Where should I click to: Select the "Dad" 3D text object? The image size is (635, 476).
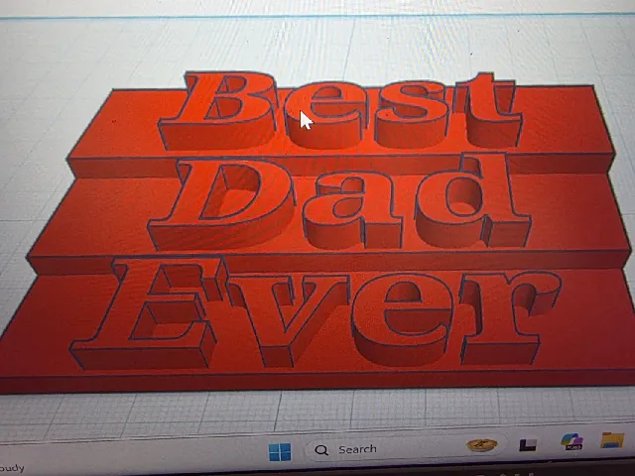pyautogui.click(x=338, y=201)
